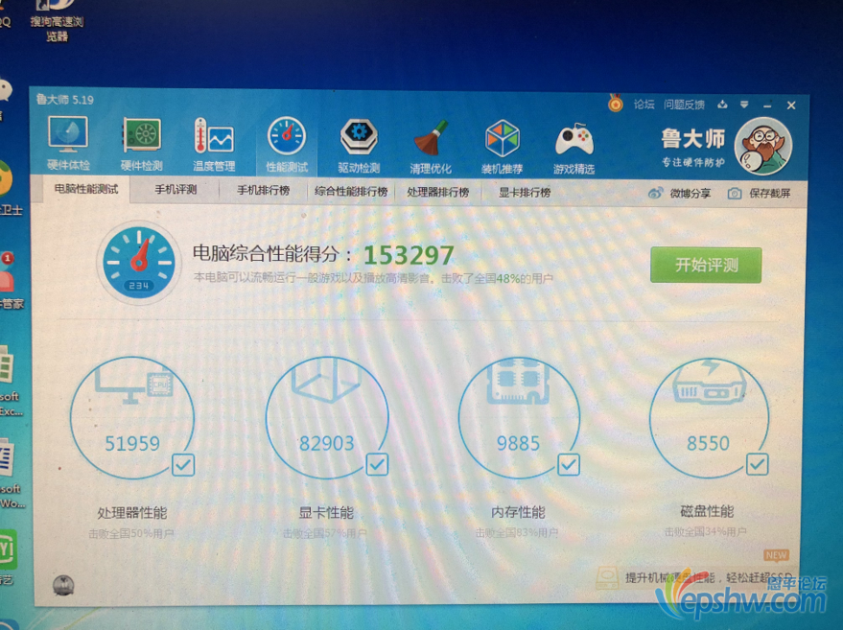Switch to the 处理器排行榜 tab
The width and height of the screenshot is (843, 630).
tap(438, 192)
